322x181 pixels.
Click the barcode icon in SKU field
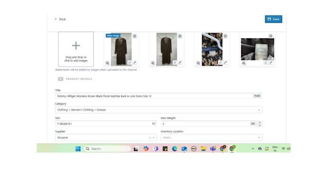(x=153, y=124)
